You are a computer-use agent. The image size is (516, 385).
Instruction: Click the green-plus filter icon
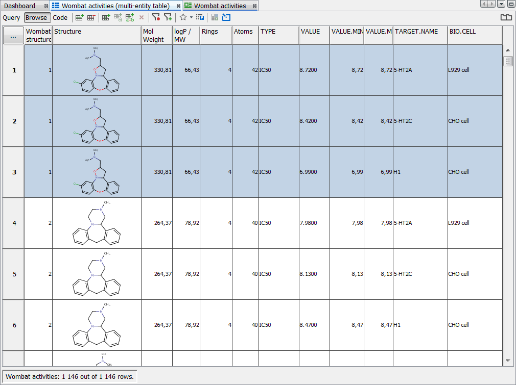[169, 17]
